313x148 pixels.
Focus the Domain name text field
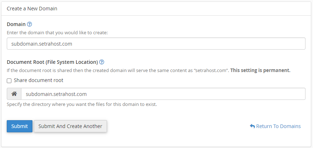[x=156, y=44]
